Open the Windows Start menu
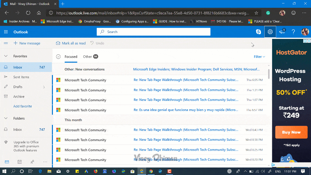311x175 pixels. [x=4, y=171]
